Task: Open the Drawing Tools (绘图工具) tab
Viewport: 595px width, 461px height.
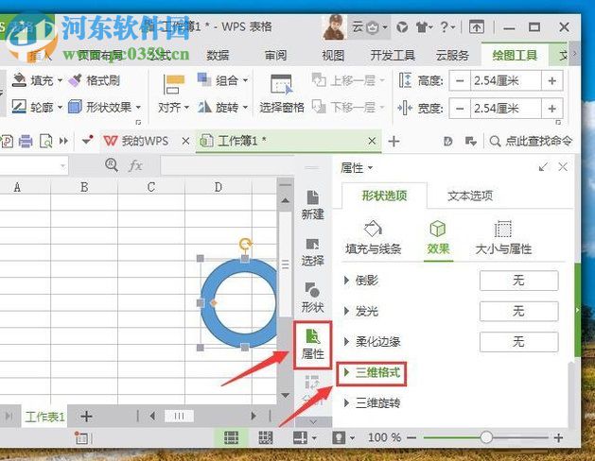Action: [x=515, y=56]
